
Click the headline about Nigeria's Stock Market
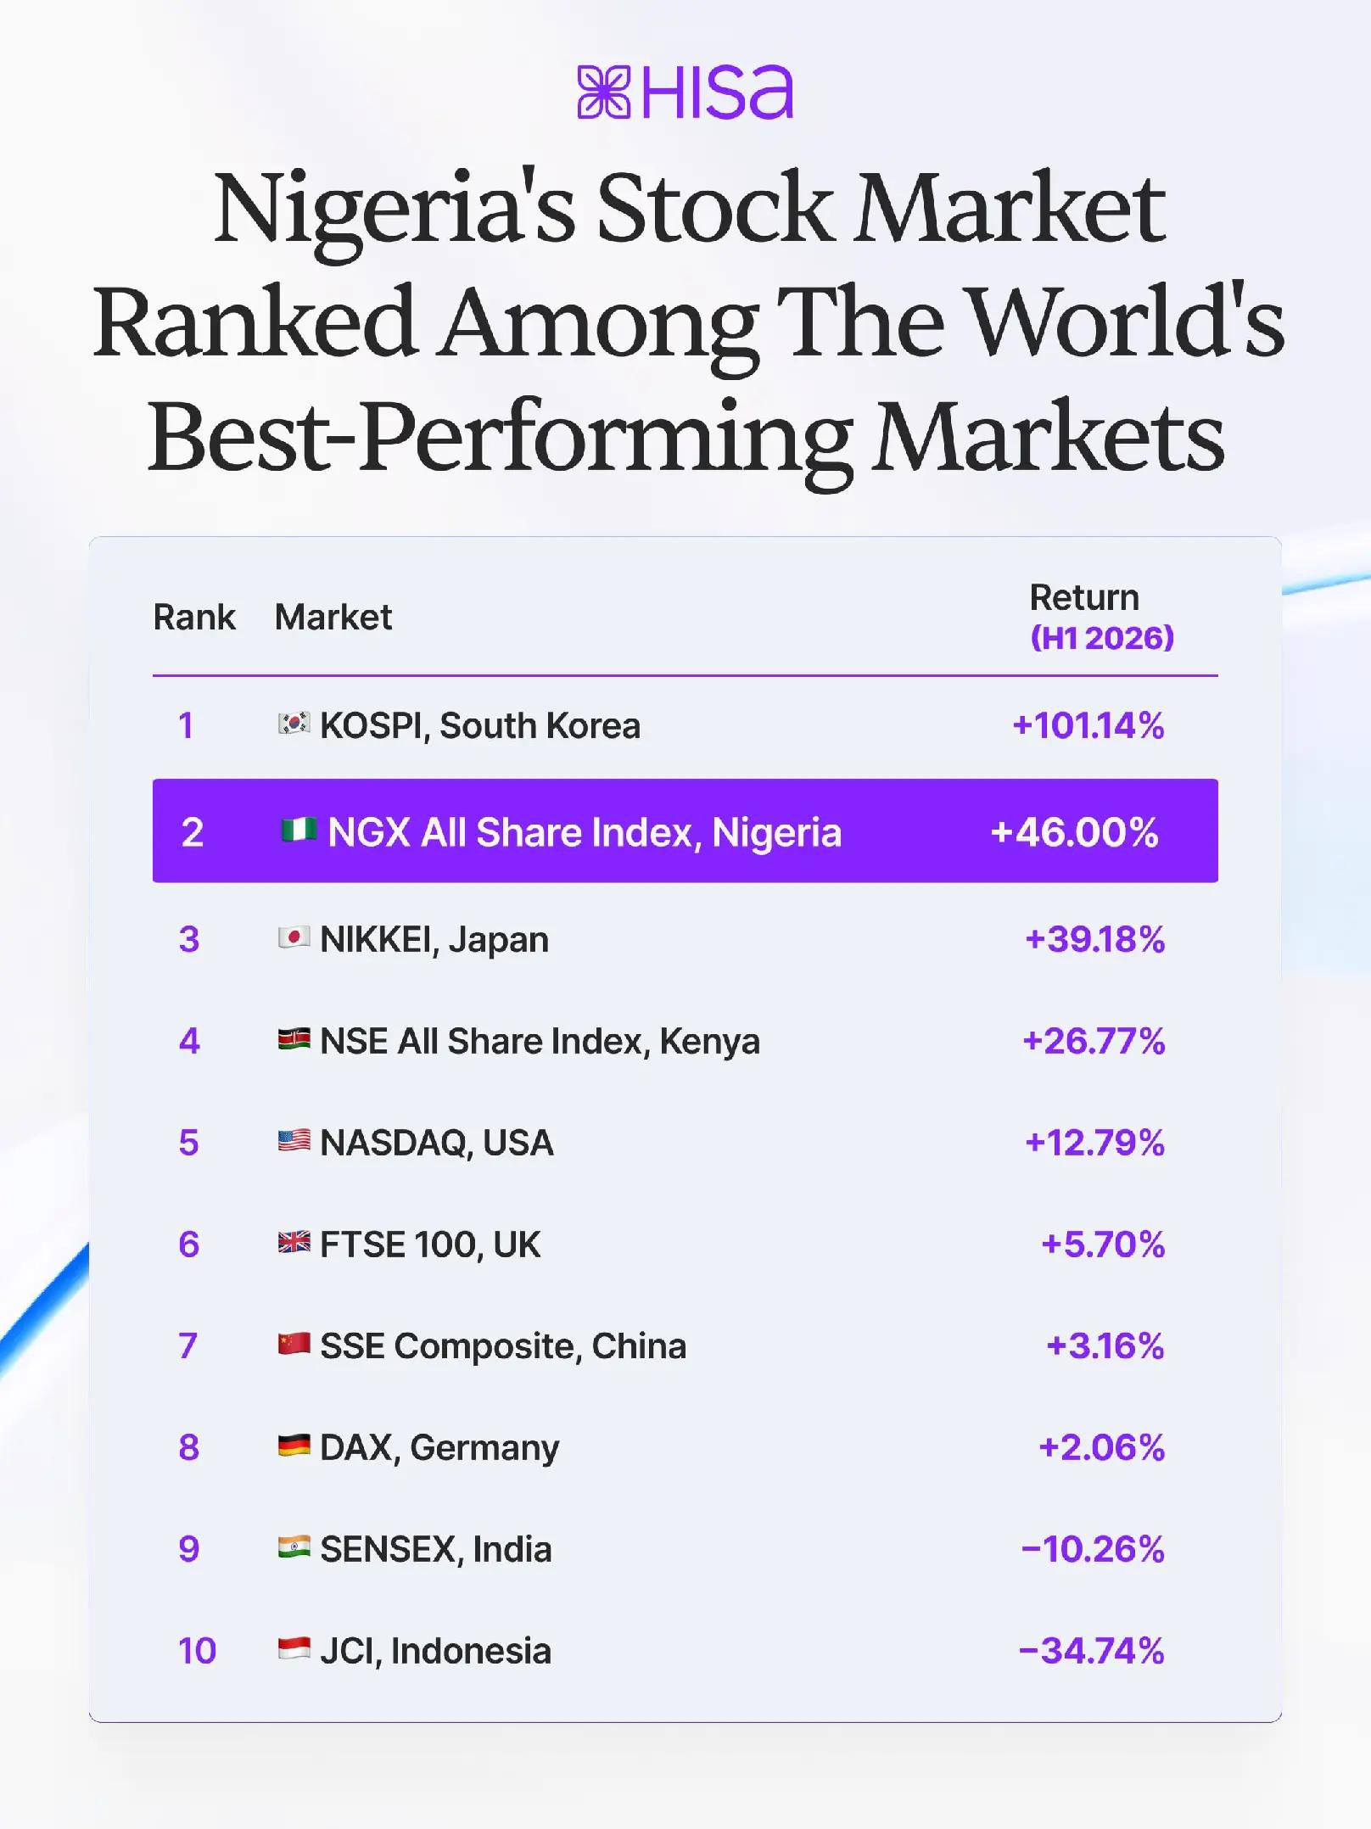pos(687,322)
